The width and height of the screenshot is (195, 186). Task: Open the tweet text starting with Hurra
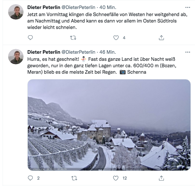pos(102,66)
